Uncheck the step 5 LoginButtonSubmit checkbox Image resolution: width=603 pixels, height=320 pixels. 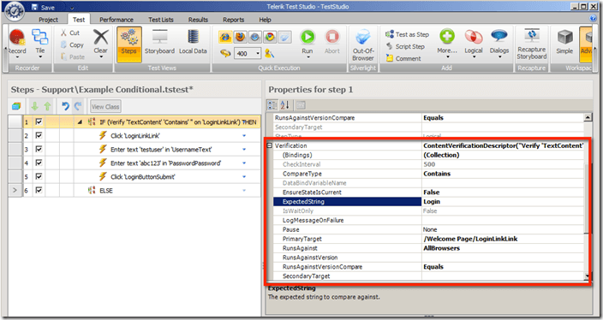click(39, 177)
